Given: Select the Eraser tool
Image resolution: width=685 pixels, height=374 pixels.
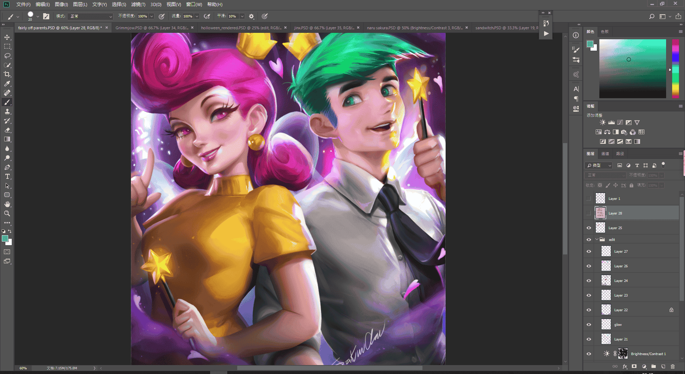Looking at the screenshot, I should [7, 130].
